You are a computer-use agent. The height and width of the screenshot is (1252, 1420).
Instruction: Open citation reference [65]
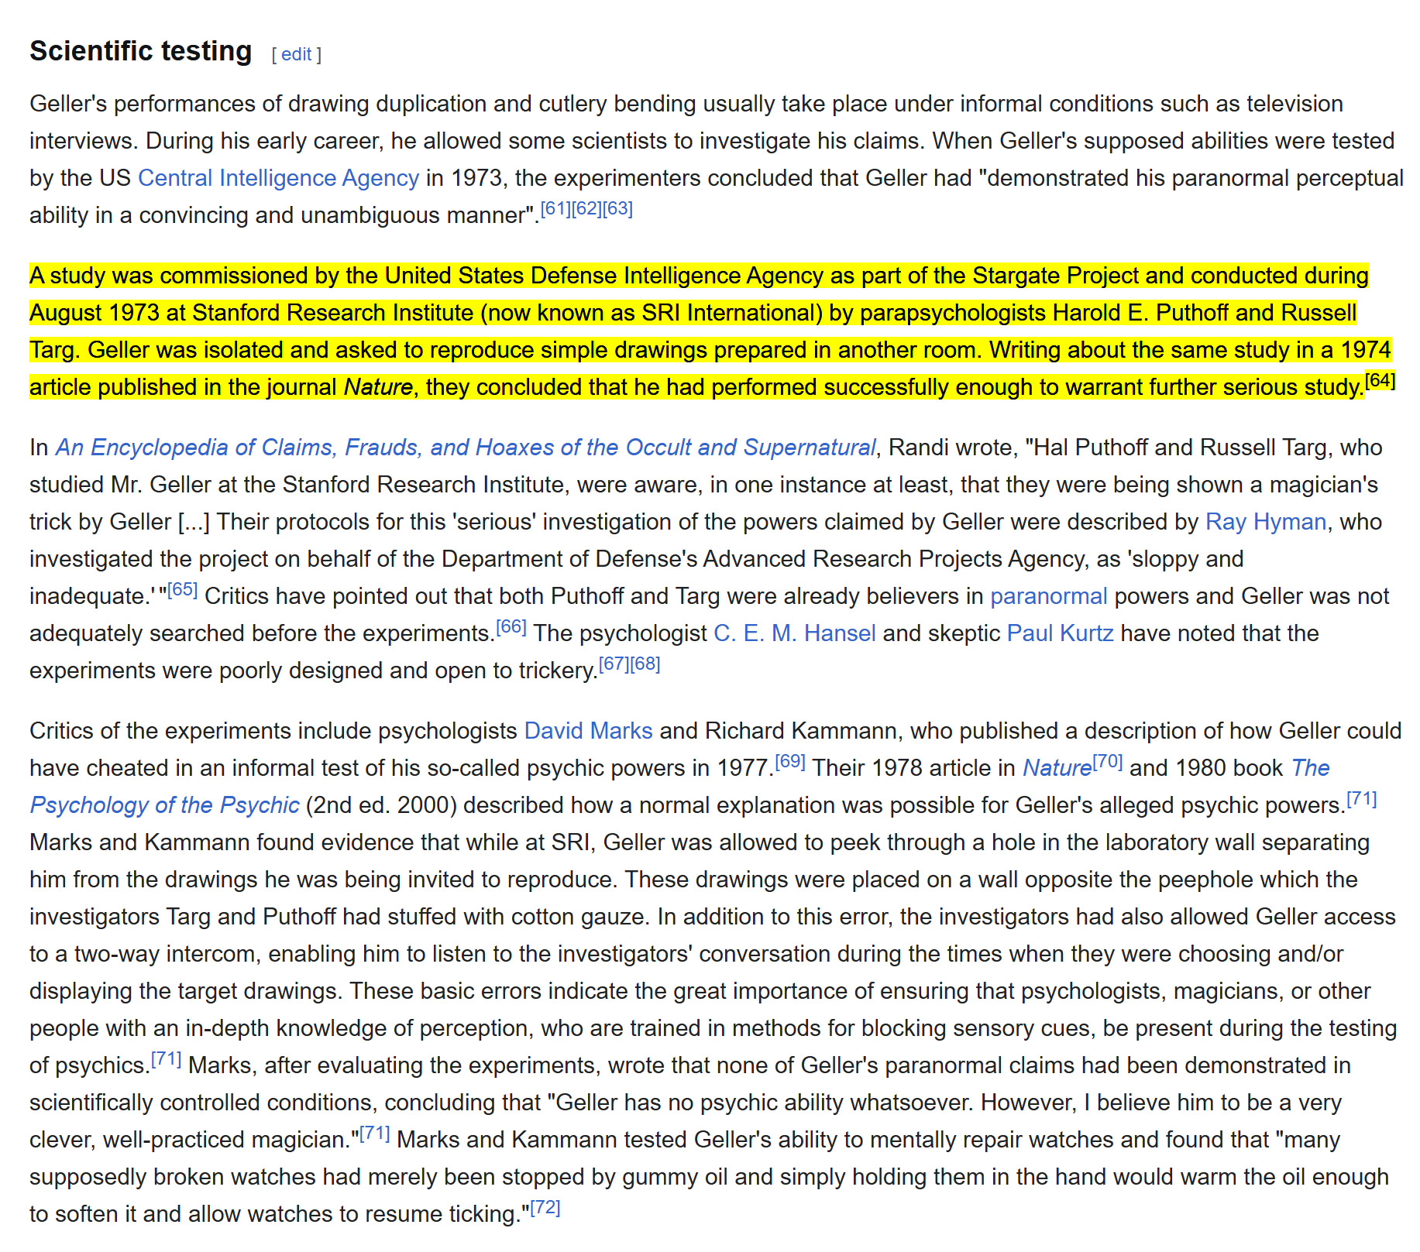pyautogui.click(x=182, y=589)
